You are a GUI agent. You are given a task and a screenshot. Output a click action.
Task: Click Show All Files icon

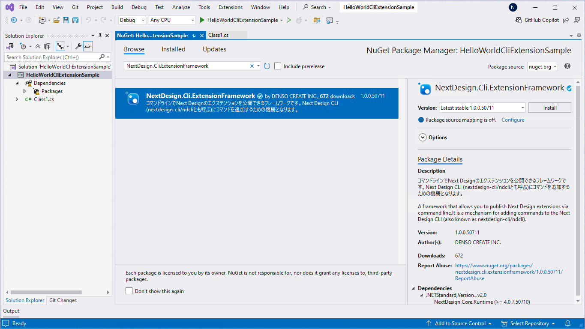coord(47,46)
